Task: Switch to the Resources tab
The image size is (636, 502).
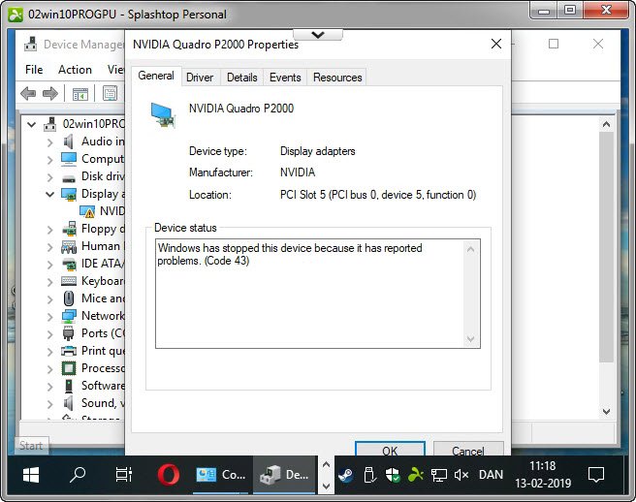Action: click(x=337, y=77)
